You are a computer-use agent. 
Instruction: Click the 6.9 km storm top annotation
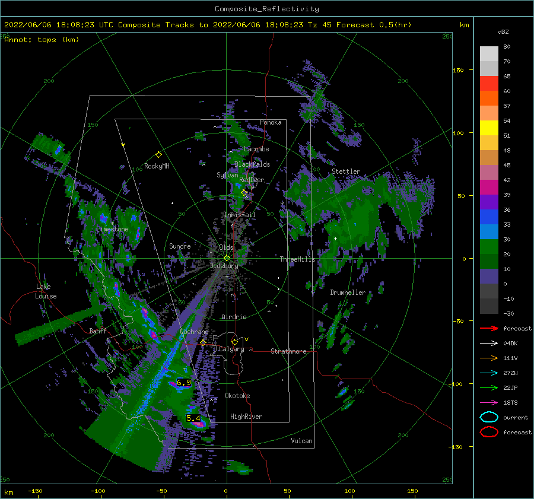tap(183, 383)
